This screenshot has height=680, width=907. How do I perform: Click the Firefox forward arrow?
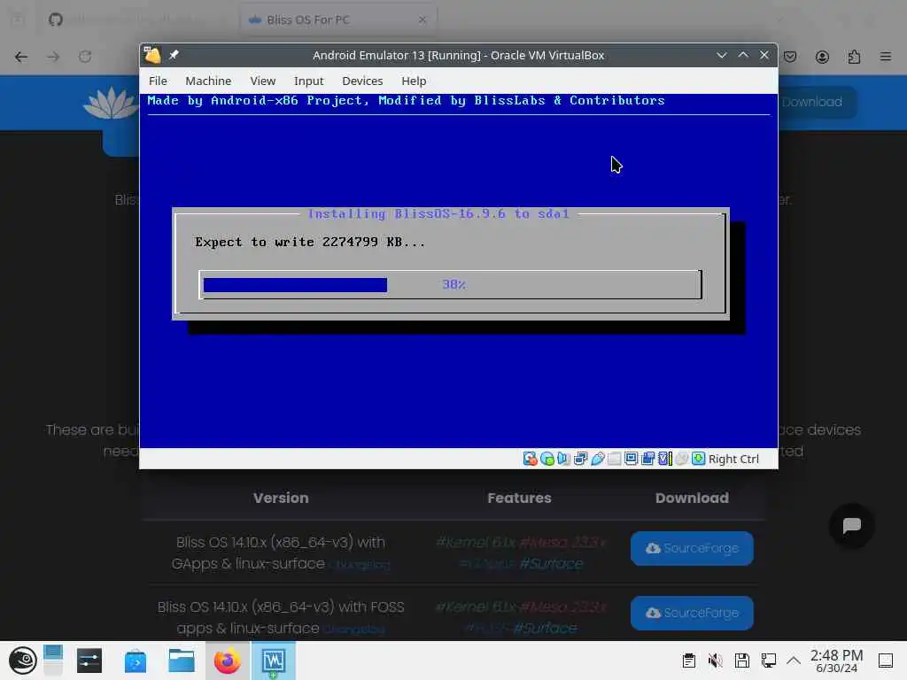pyautogui.click(x=53, y=57)
